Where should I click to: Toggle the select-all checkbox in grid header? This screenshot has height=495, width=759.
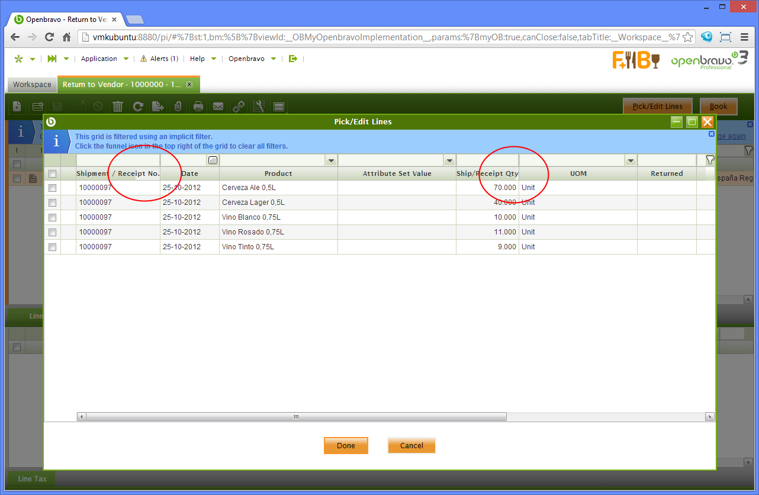point(53,173)
